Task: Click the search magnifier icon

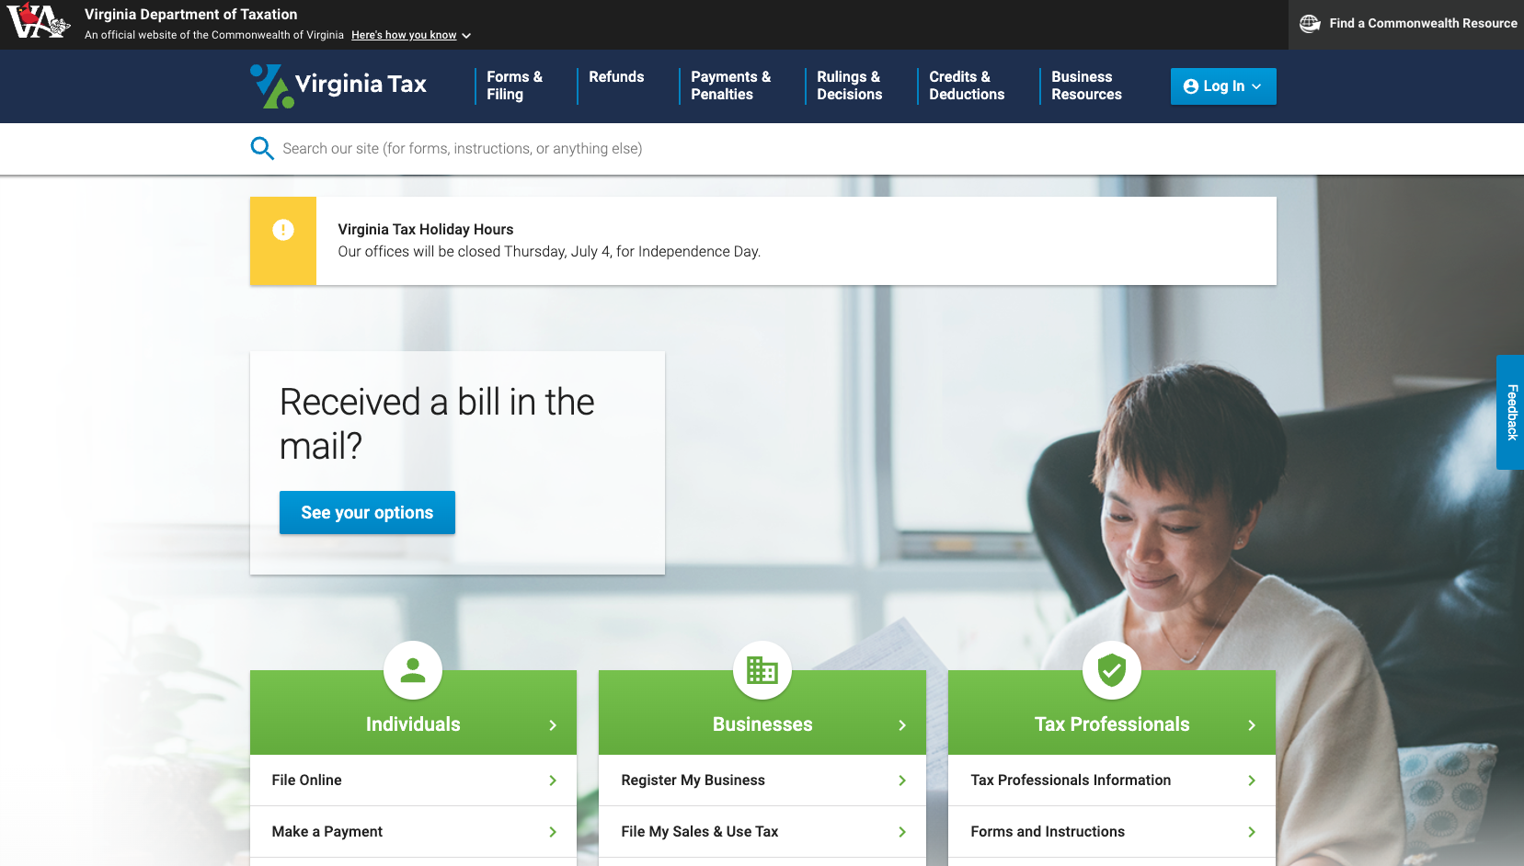Action: click(262, 148)
